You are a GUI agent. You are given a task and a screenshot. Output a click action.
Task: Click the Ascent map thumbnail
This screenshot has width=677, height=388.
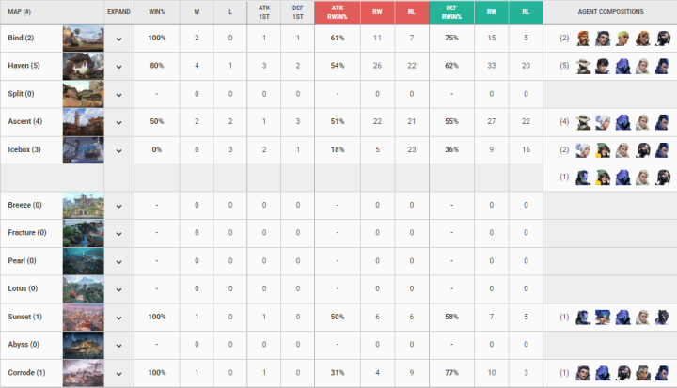(x=83, y=122)
